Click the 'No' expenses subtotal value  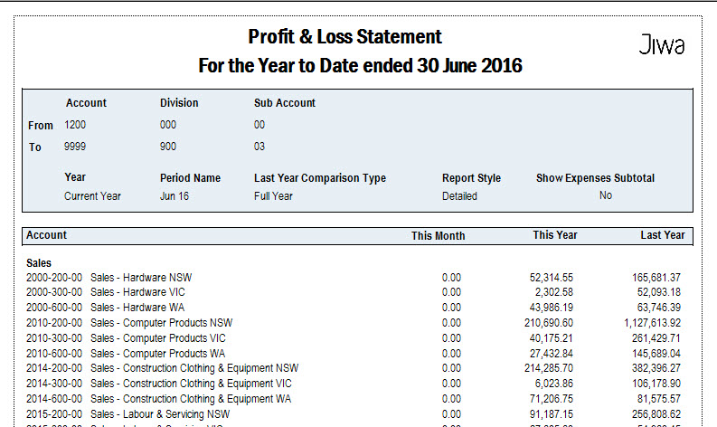click(606, 195)
